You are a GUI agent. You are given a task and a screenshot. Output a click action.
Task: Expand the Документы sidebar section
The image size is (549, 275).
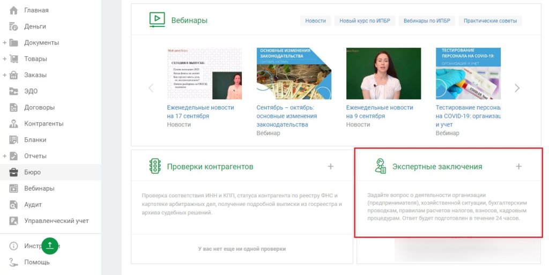coord(5,43)
